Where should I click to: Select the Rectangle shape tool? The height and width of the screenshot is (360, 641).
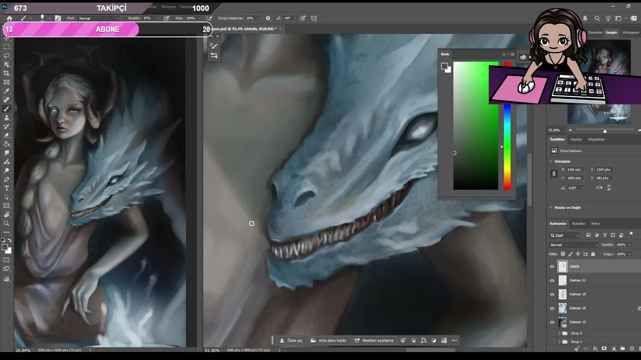(7, 206)
